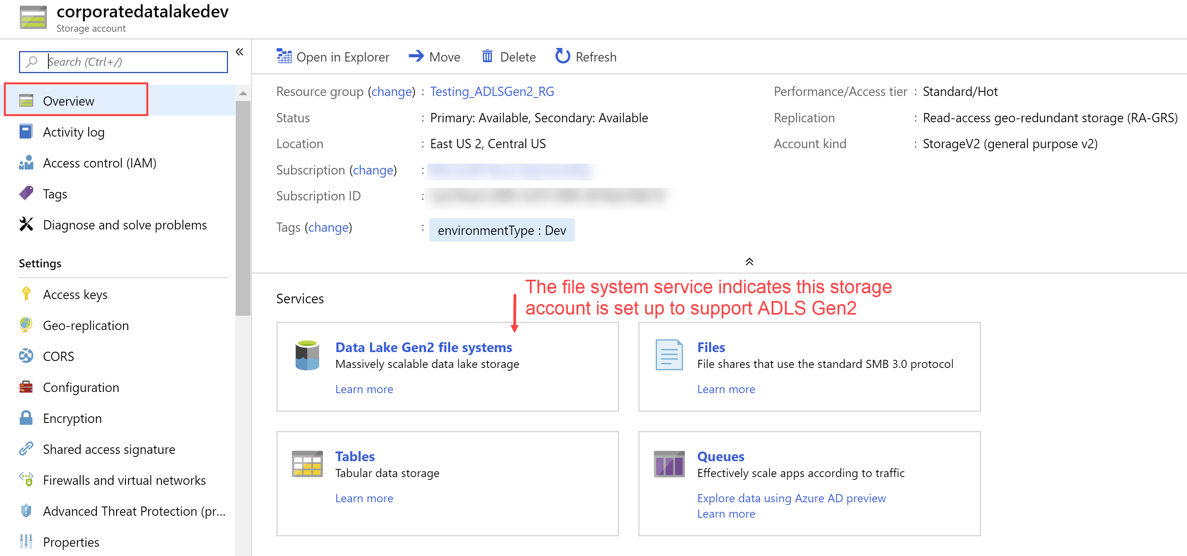Click the StorageV2 (general purpose v2) value
This screenshot has width=1187, height=556.
coord(1010,144)
